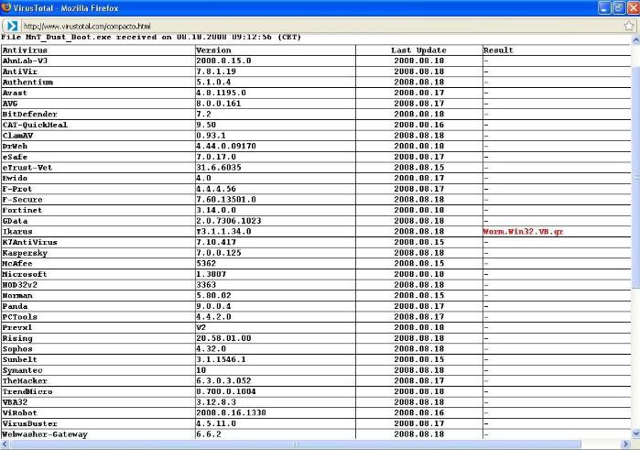The image size is (640, 450).
Task: Click the horizontal scrollbar thumb
Action: click(x=295, y=444)
